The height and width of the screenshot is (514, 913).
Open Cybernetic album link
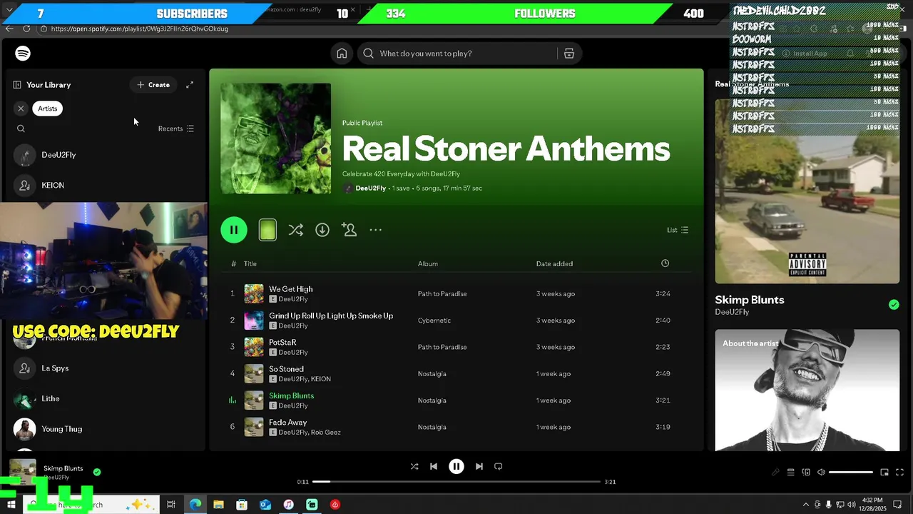pos(434,321)
